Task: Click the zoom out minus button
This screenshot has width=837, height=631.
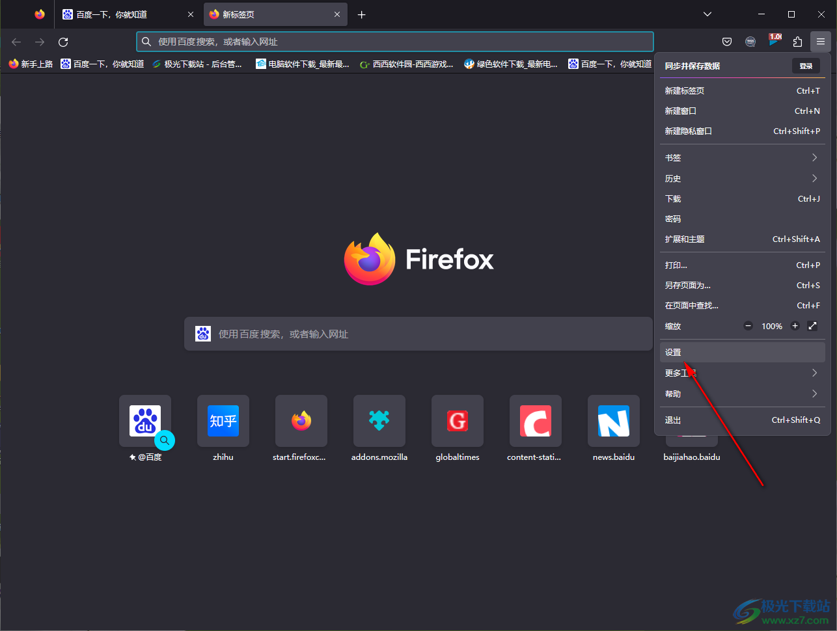Action: (x=748, y=326)
